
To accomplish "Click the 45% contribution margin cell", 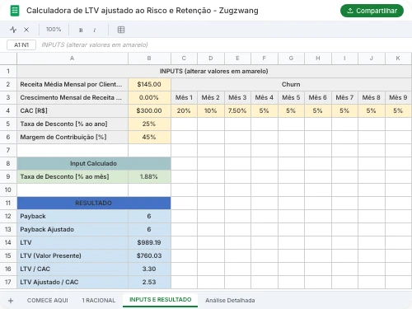I will click(x=149, y=137).
